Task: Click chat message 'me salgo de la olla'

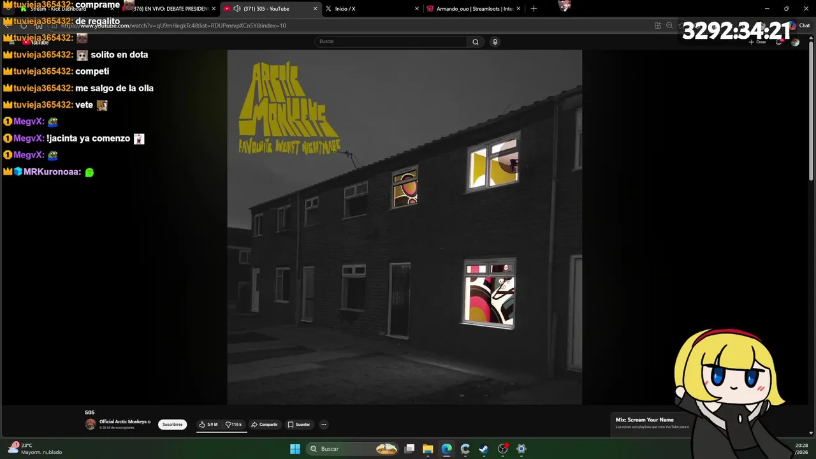Action: 114,88
